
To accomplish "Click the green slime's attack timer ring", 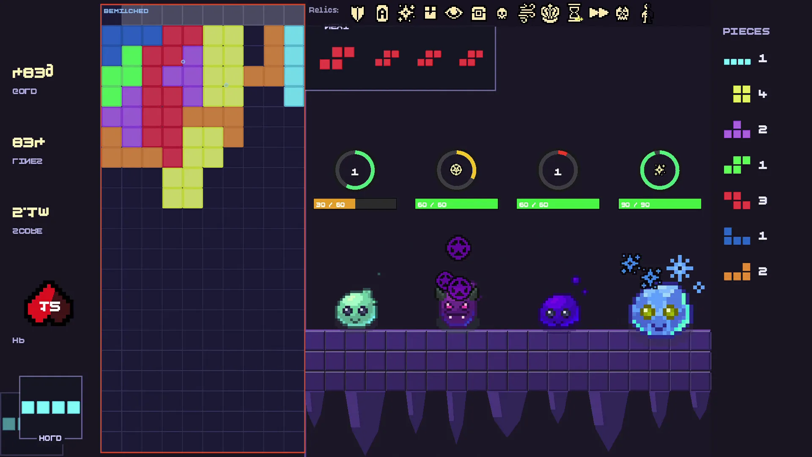I will click(x=355, y=170).
